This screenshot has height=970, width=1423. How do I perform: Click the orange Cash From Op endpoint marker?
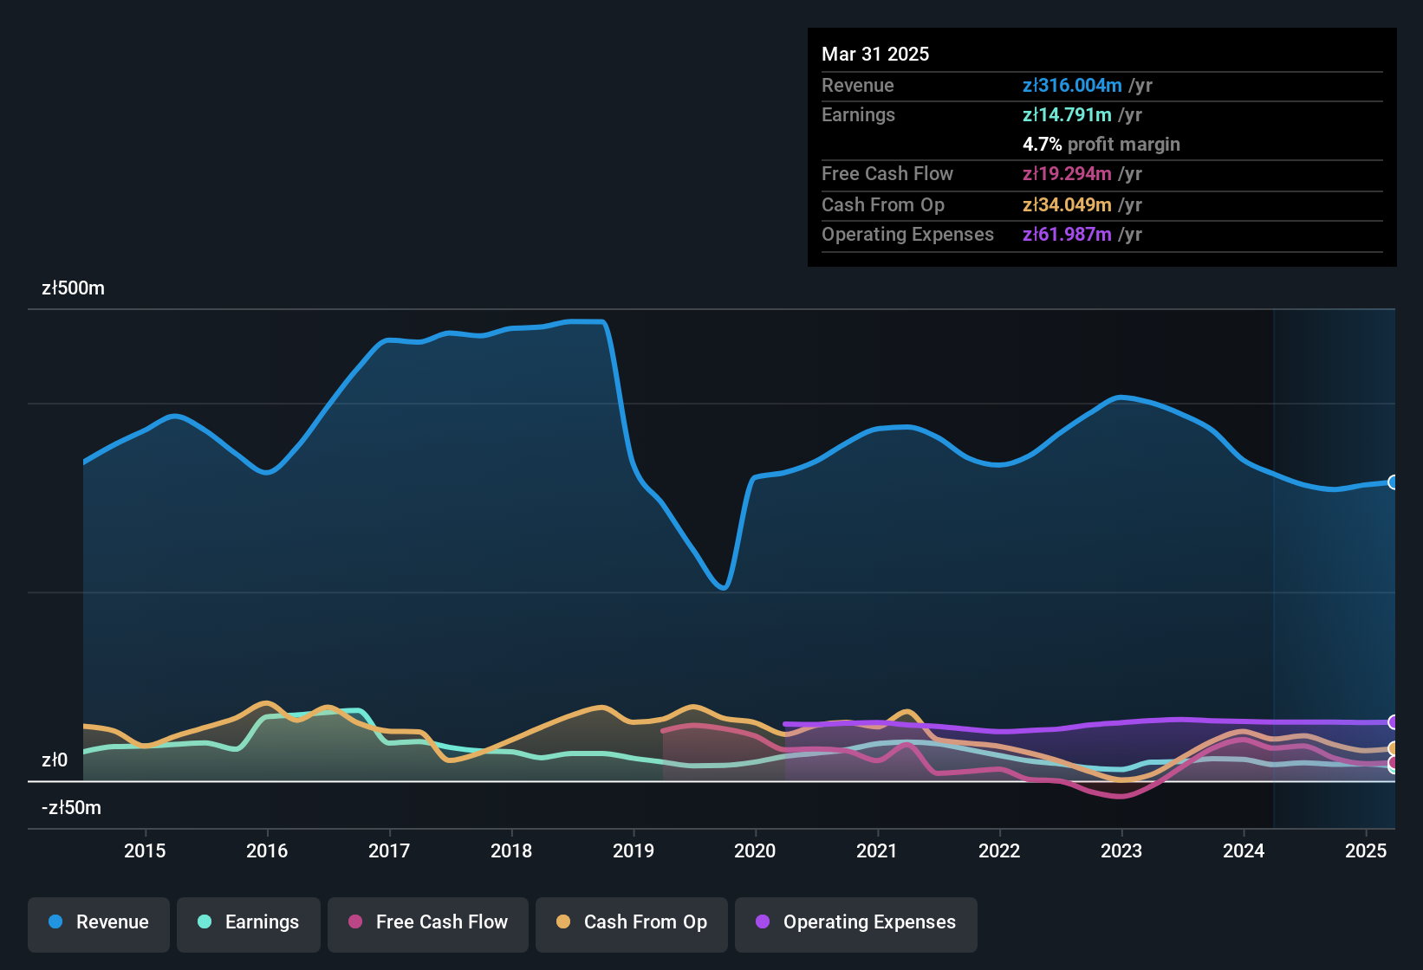pos(1394,748)
